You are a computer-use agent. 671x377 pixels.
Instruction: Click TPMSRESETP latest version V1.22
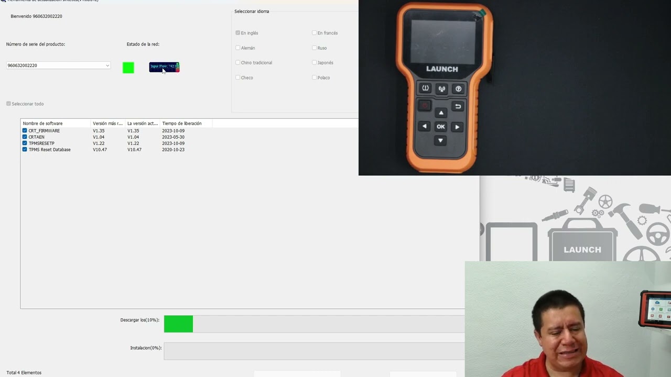pyautogui.click(x=99, y=143)
